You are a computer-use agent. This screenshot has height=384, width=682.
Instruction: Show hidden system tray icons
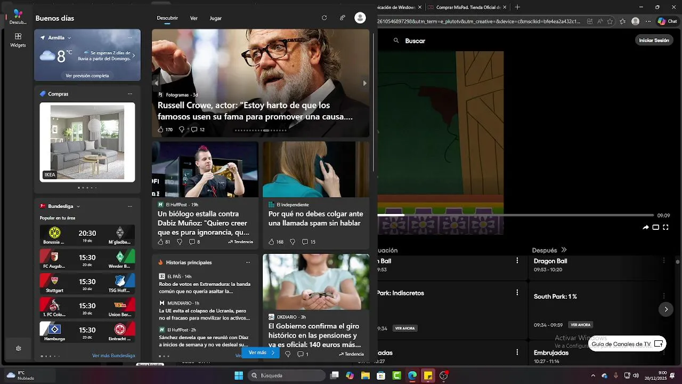tap(593, 375)
